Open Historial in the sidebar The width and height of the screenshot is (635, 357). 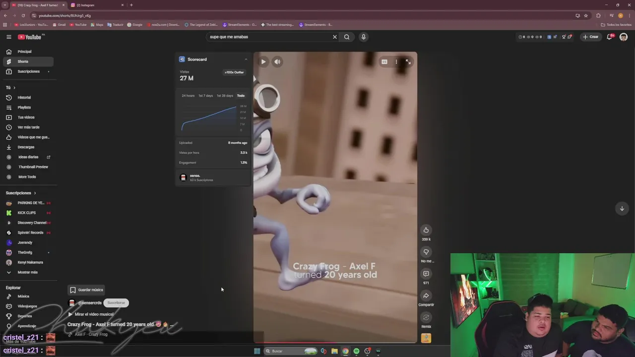(x=28, y=98)
